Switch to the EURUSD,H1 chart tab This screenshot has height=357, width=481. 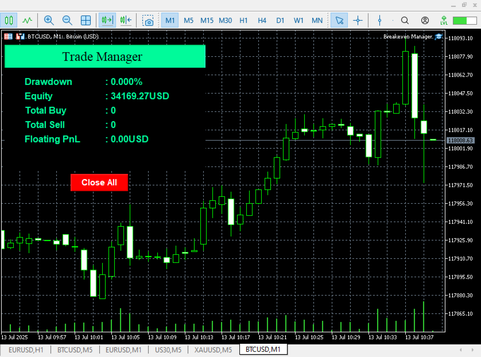click(26, 350)
